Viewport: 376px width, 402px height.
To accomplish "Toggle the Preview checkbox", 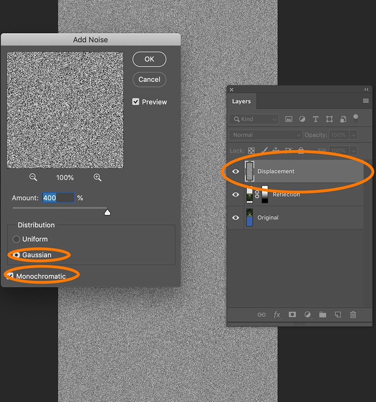I will 136,102.
